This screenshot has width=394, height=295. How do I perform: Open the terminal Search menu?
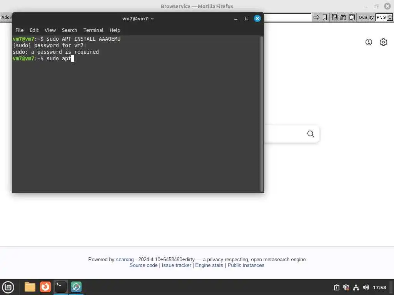69,30
